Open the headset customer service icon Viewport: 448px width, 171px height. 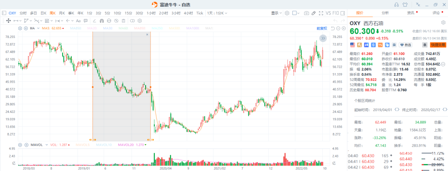pyautogui.click(x=396, y=4)
